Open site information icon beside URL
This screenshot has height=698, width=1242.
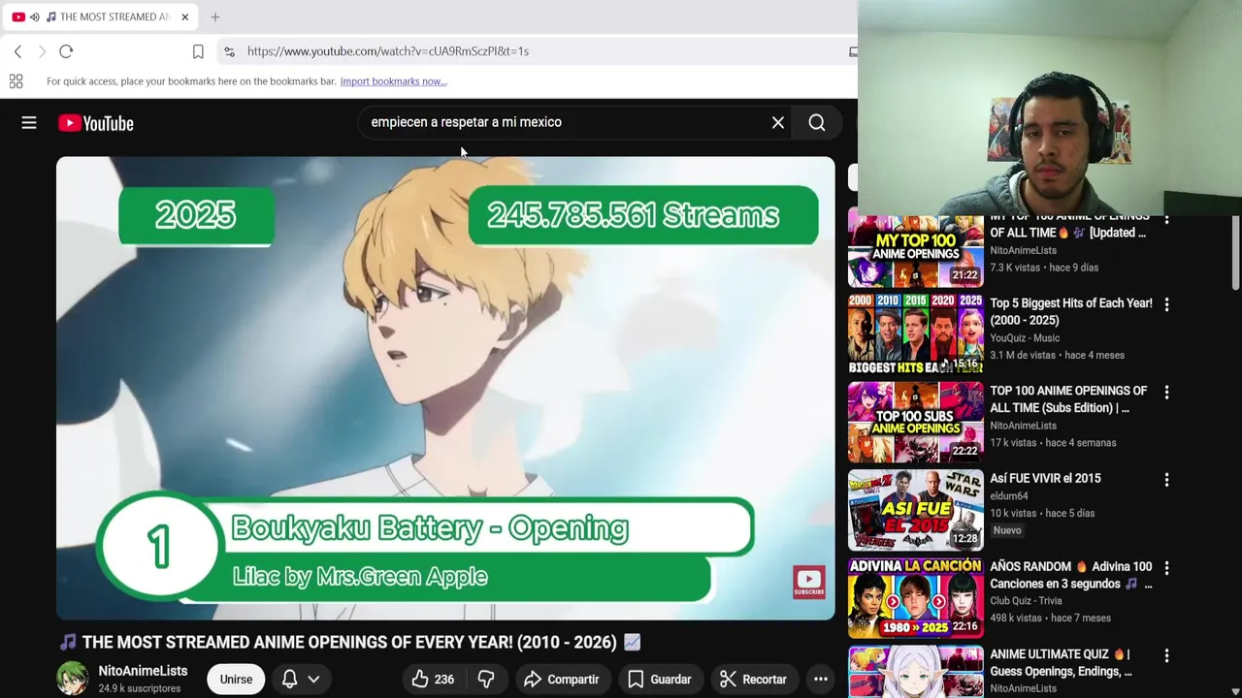pyautogui.click(x=228, y=51)
